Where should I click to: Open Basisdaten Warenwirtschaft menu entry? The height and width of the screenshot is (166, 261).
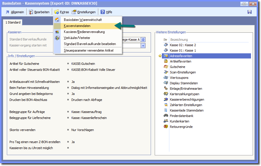(x=83, y=20)
